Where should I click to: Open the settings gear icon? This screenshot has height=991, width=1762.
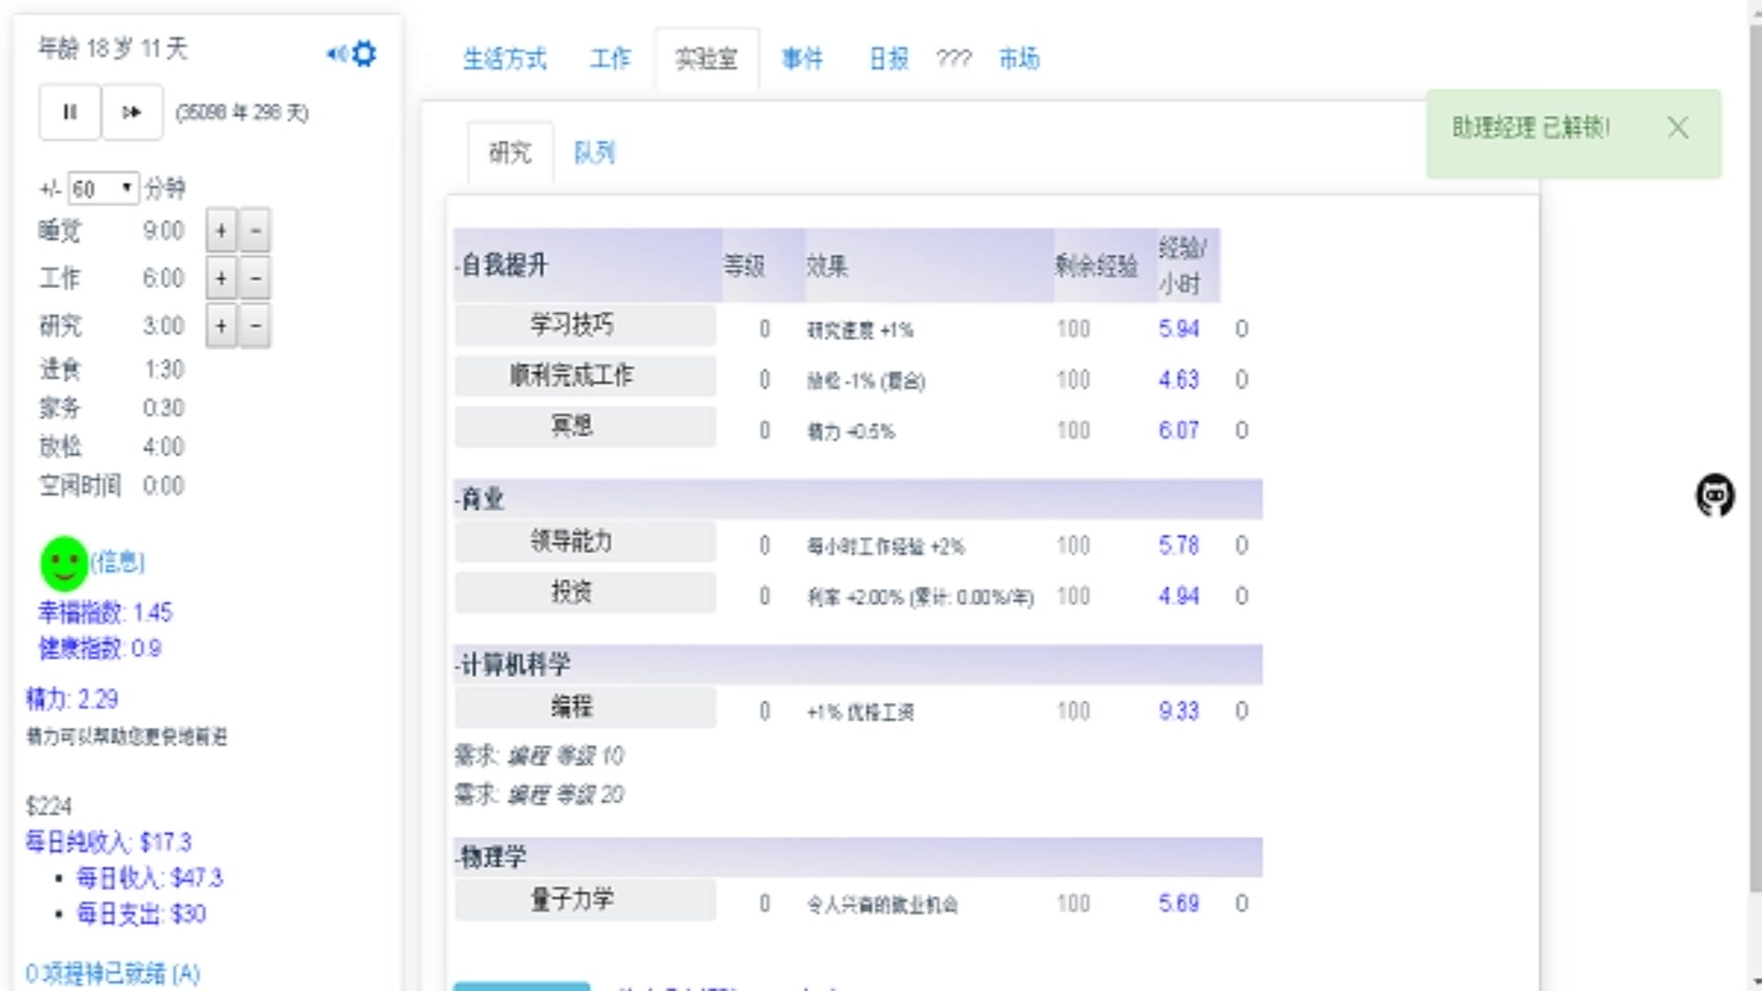[x=364, y=54]
